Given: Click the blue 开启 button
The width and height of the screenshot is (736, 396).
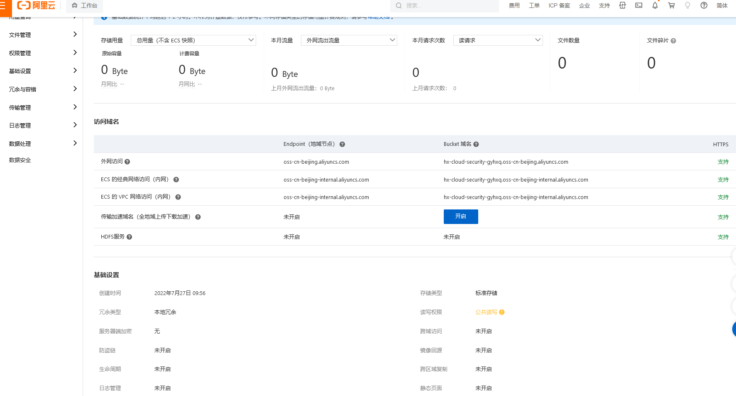Looking at the screenshot, I should pyautogui.click(x=461, y=216).
